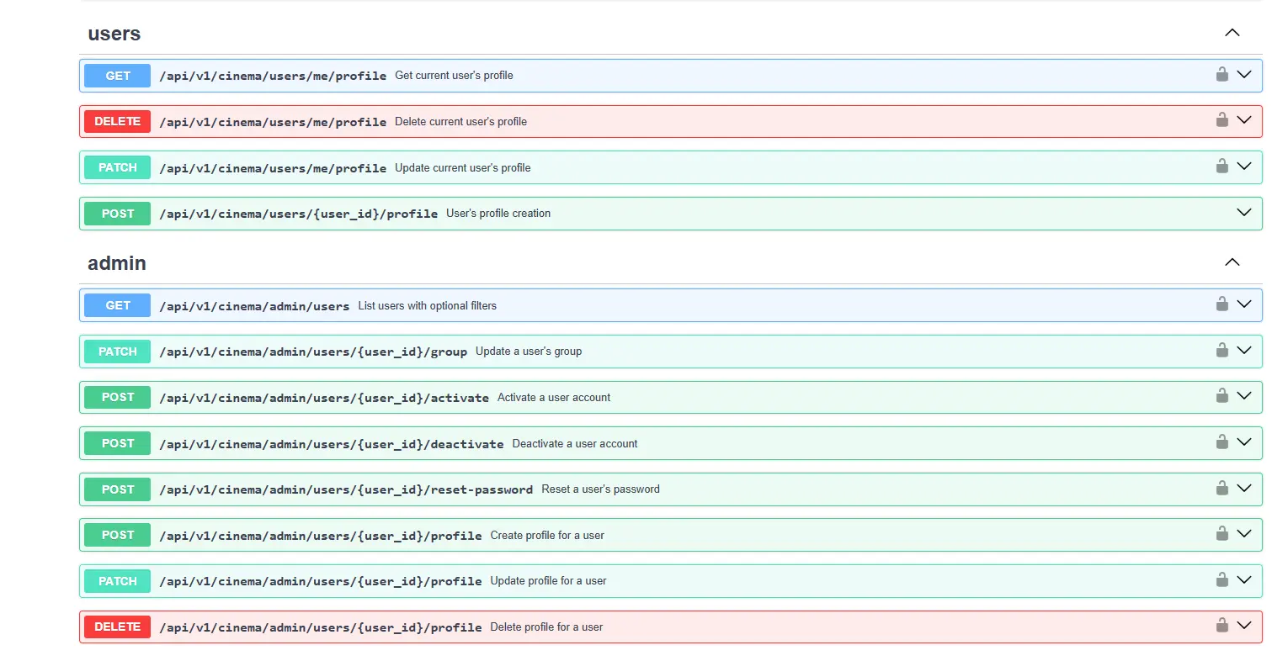Viewport: 1288px width, 661px height.
Task: Collapse the users section chevron
Action: point(1232,33)
